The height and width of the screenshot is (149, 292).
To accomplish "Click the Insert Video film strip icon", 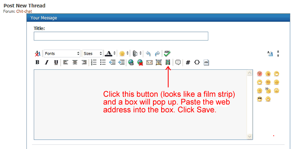I will coord(168,62).
